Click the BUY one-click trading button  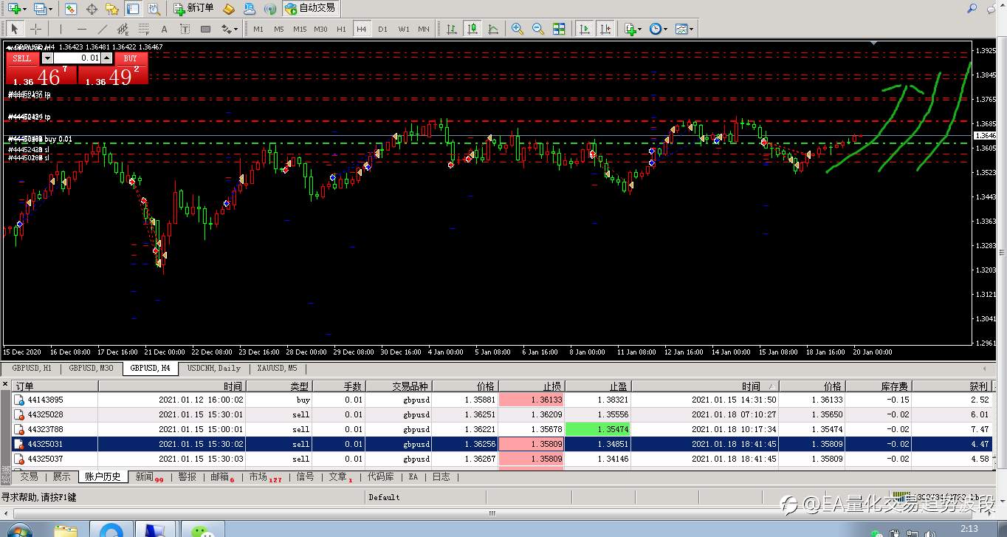(131, 58)
